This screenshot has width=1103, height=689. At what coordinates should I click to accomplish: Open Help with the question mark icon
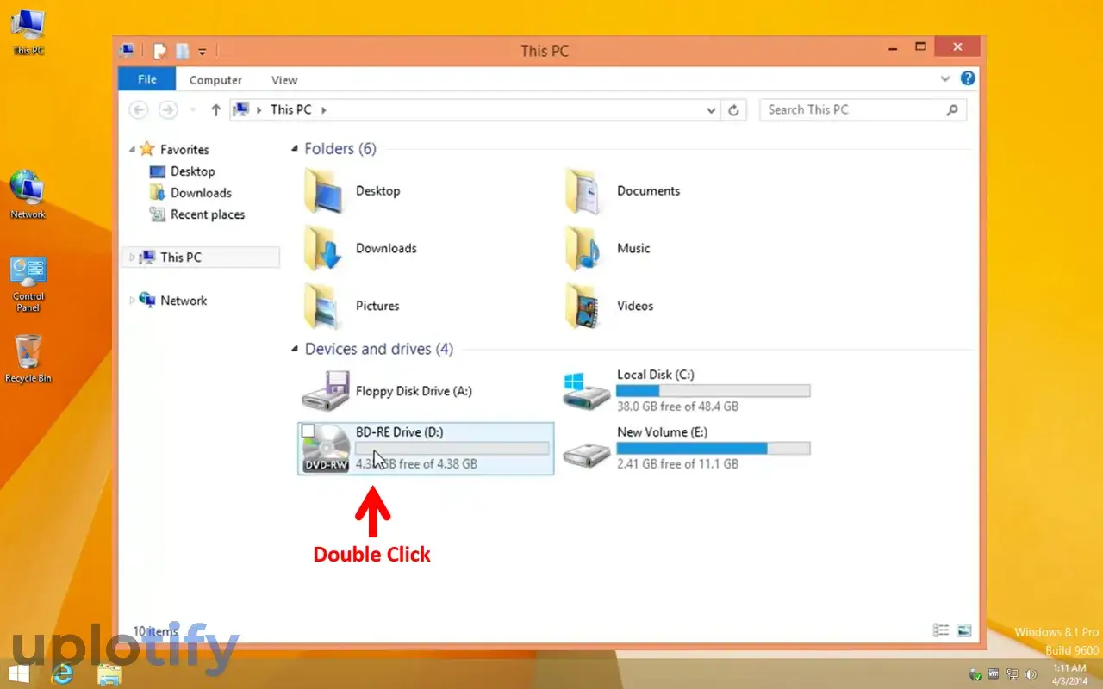(968, 78)
